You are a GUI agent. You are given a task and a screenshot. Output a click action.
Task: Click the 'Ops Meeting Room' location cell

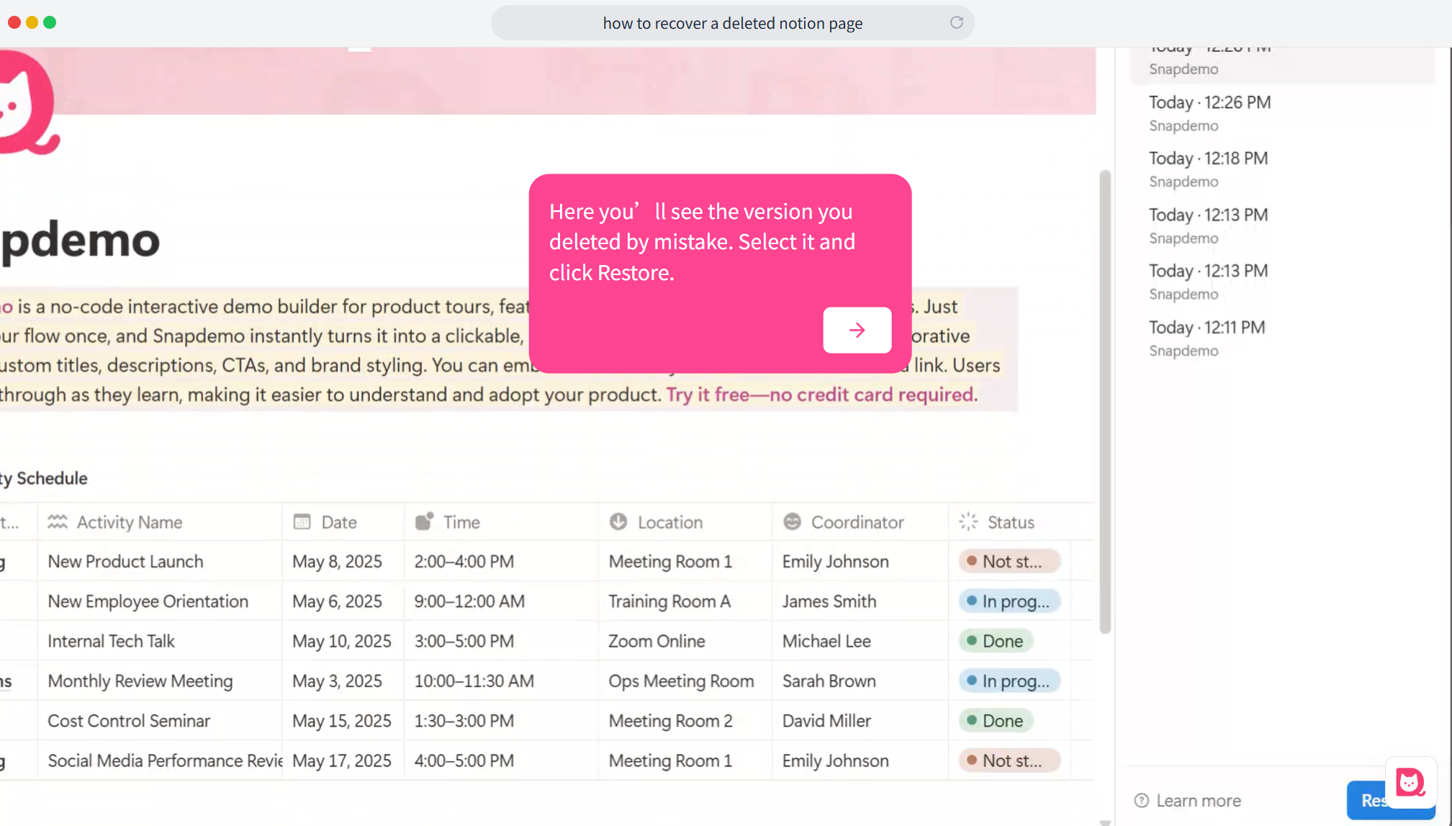686,681
